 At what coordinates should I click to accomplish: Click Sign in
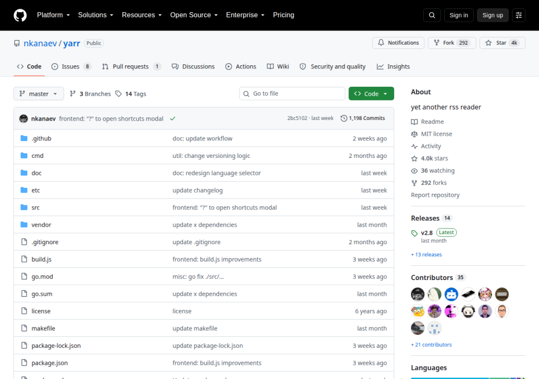[458, 15]
